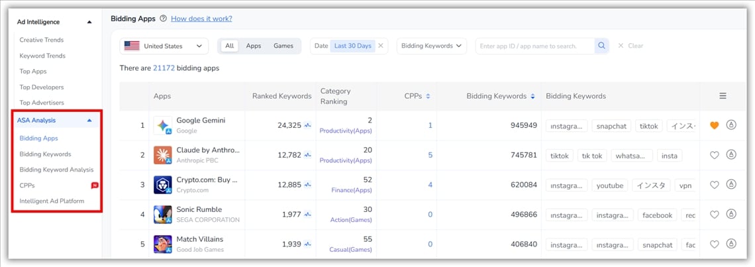The image size is (755, 267).
Task: Click the Google Gemini app icon
Action: pos(163,125)
